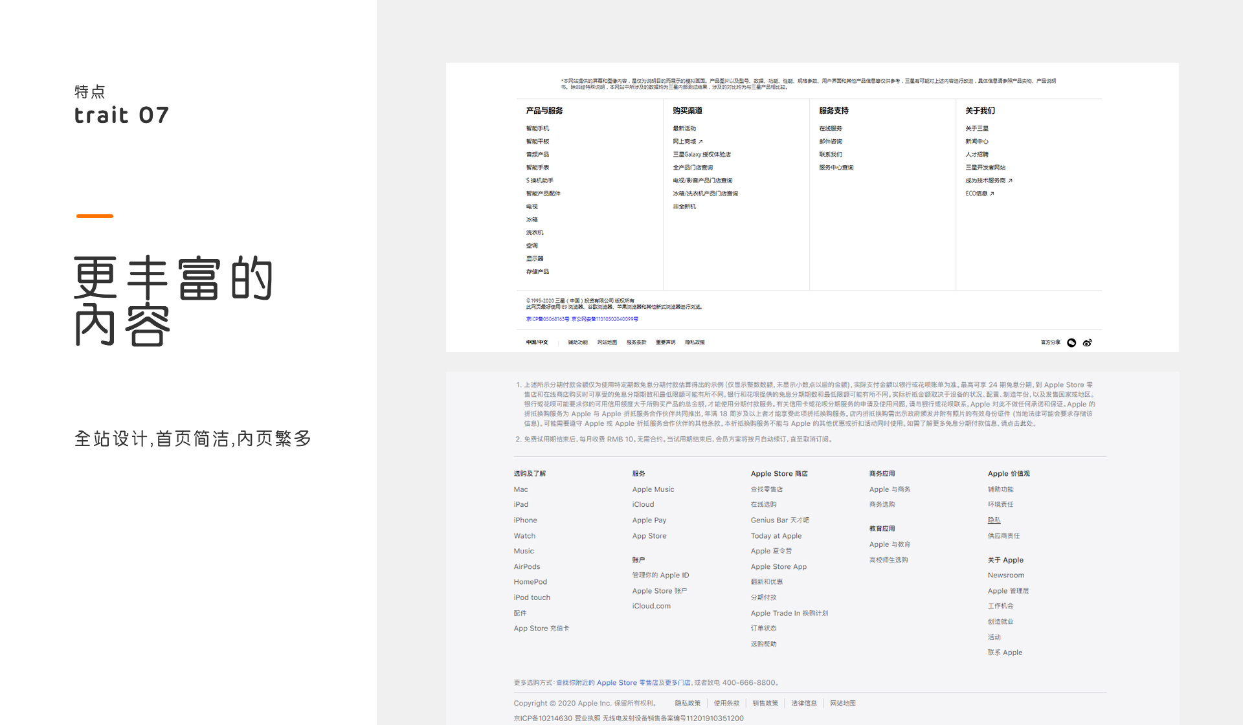Open the HomePod link
The width and height of the screenshot is (1243, 725).
coord(530,582)
